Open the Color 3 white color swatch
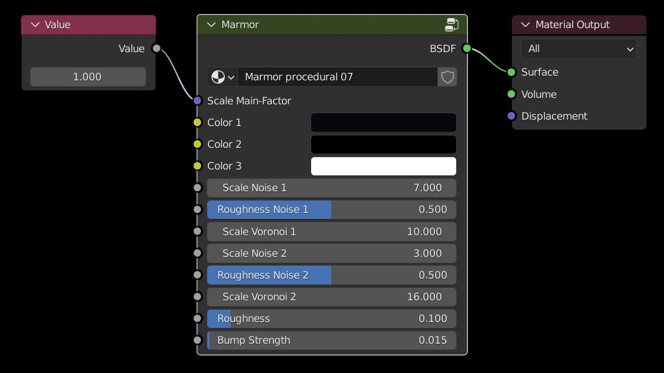This screenshot has height=373, width=664. [383, 166]
